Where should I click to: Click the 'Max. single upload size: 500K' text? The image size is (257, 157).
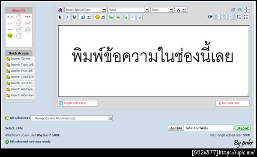230,135
